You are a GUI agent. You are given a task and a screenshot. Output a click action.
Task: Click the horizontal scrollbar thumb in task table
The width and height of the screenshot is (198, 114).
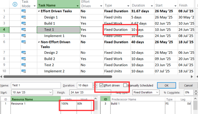(58, 77)
